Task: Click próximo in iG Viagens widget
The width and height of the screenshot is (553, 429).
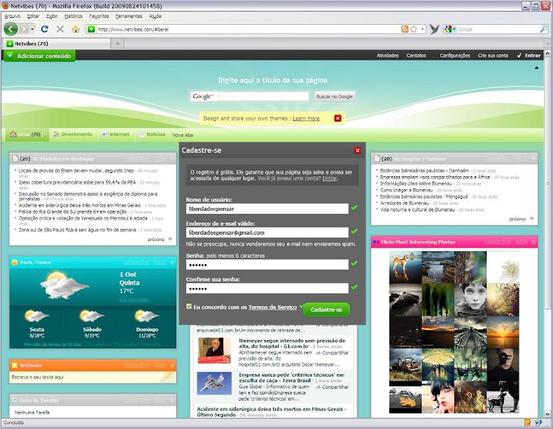Action: (x=521, y=219)
